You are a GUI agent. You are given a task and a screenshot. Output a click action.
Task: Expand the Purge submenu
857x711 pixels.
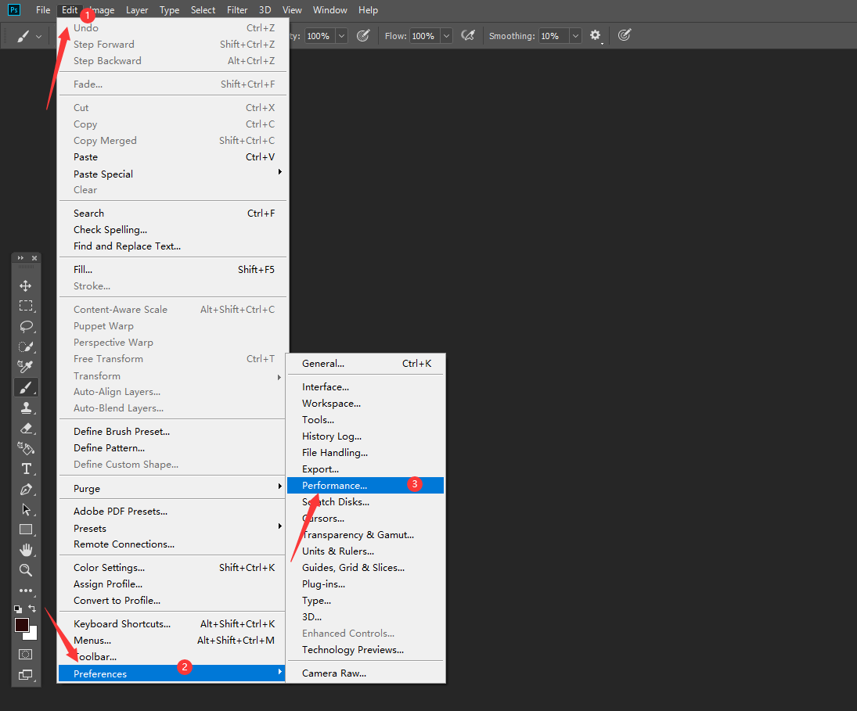point(173,488)
